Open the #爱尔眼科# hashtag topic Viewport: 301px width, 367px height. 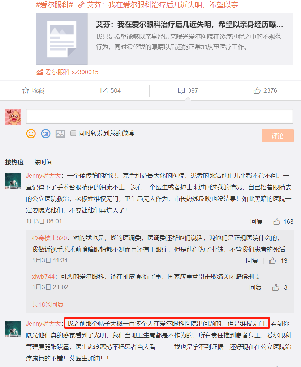tap(55, 5)
